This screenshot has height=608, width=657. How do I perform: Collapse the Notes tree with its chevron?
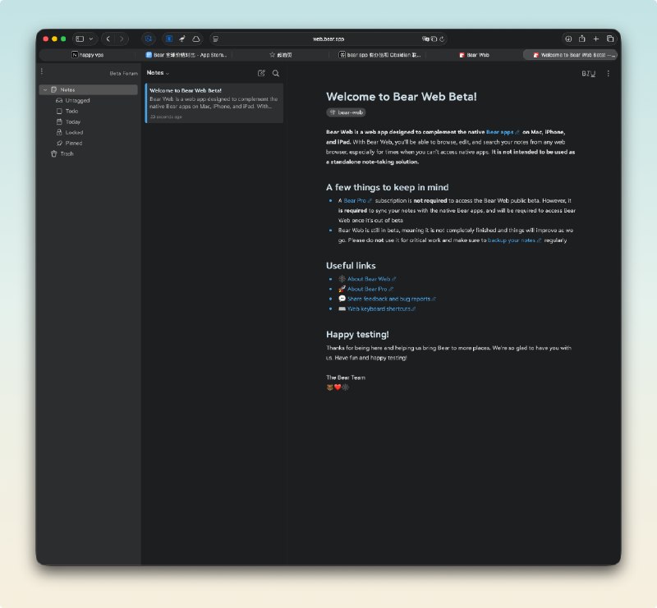45,90
